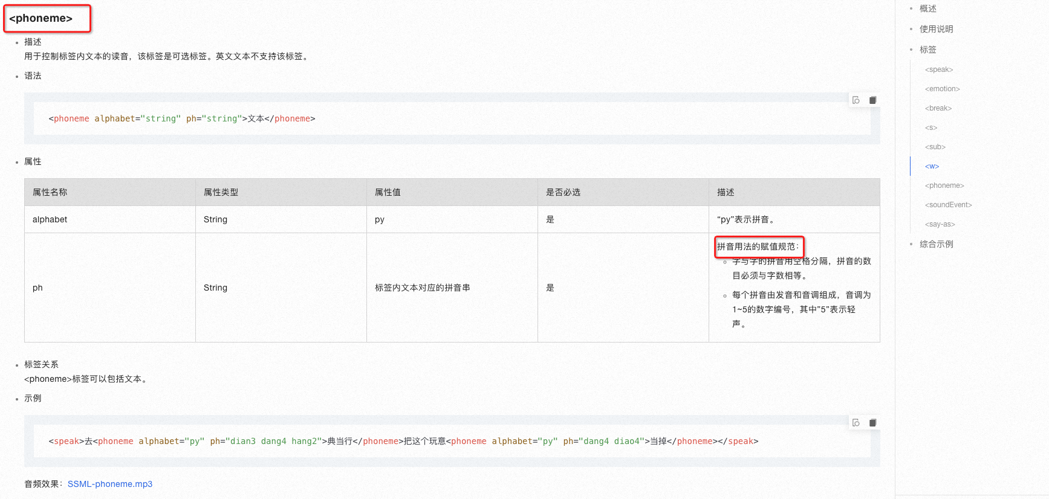Click the ph attribute name cell
The width and height of the screenshot is (1049, 499).
point(110,288)
